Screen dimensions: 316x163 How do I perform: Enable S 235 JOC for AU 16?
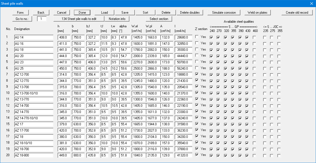pos(265,43)
